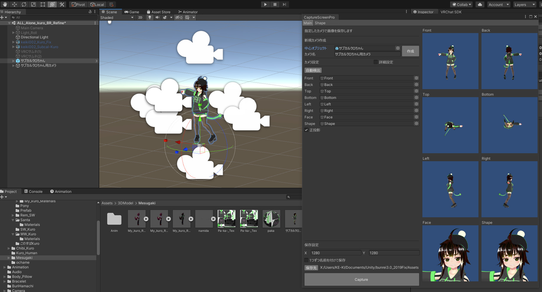Open the Shape tab in CaptureScreenPro
Image resolution: width=542 pixels, height=292 pixels.
point(320,23)
